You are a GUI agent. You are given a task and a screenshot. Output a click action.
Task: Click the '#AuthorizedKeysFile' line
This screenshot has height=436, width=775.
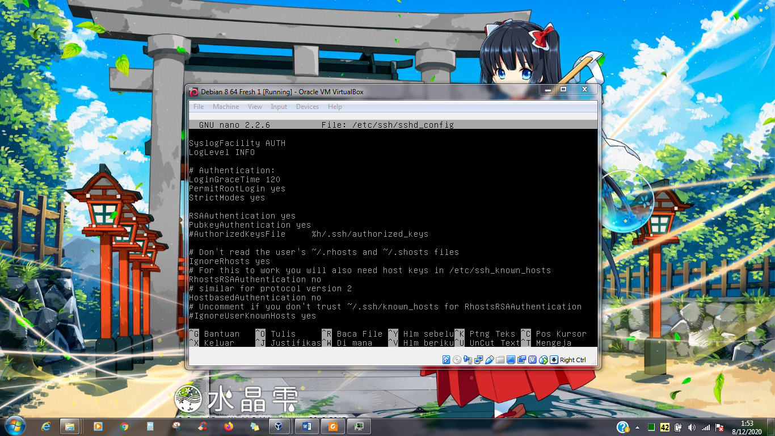tap(309, 234)
